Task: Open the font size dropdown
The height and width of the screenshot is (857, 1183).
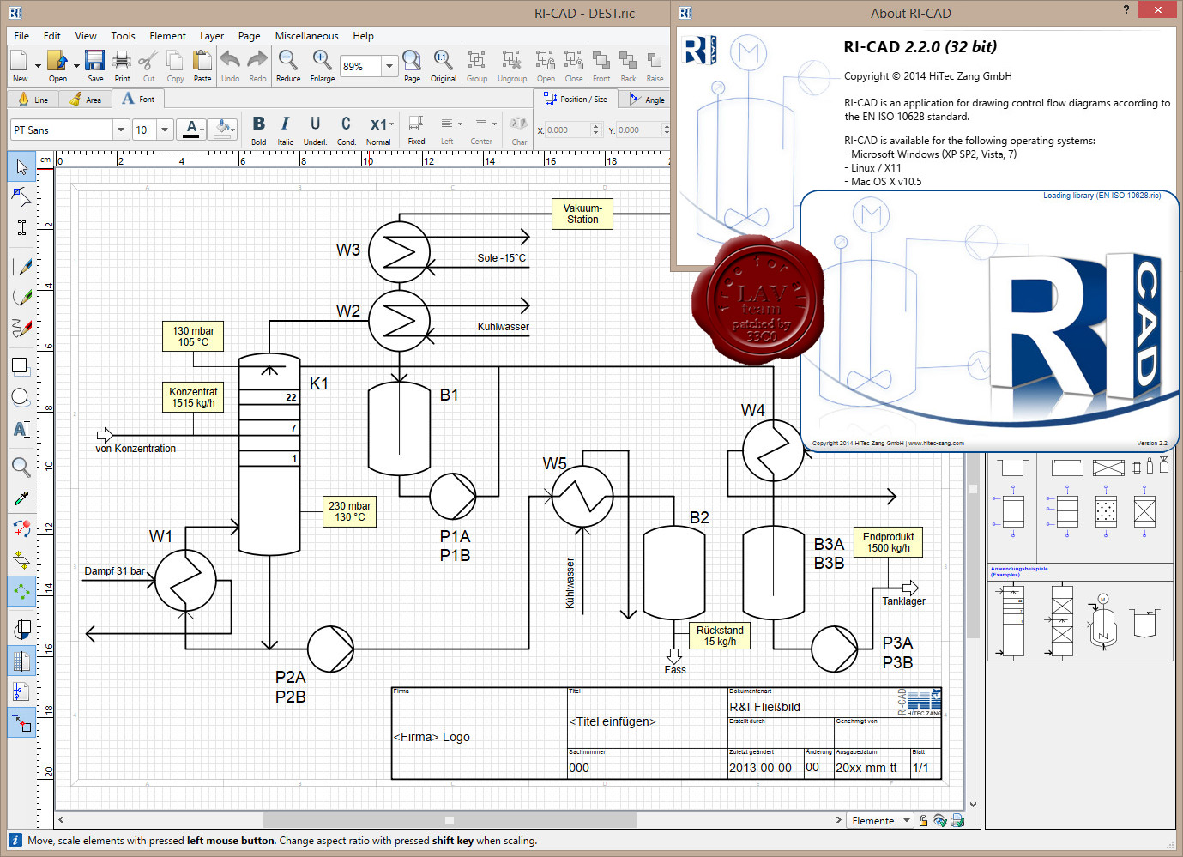Action: click(165, 130)
